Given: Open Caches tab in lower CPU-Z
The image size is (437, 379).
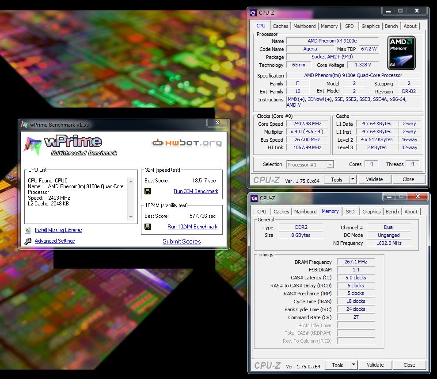Looking at the screenshot, I should 281,212.
